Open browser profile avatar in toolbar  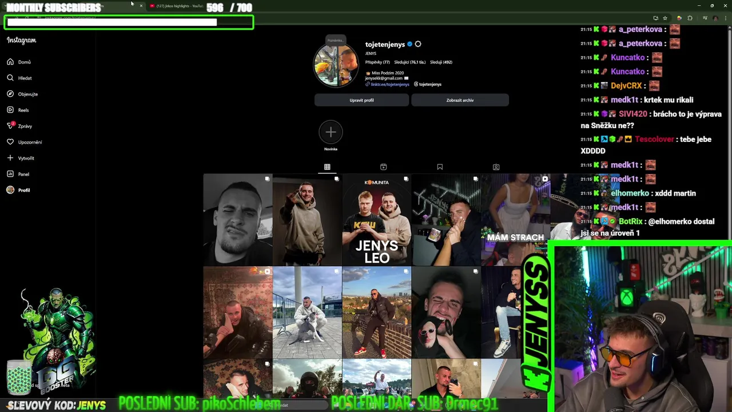click(x=715, y=18)
